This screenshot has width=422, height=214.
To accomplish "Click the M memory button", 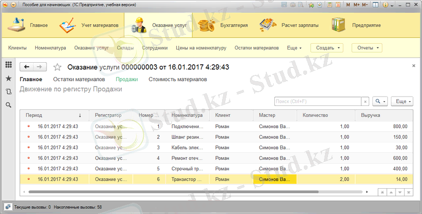I will tap(348, 5).
